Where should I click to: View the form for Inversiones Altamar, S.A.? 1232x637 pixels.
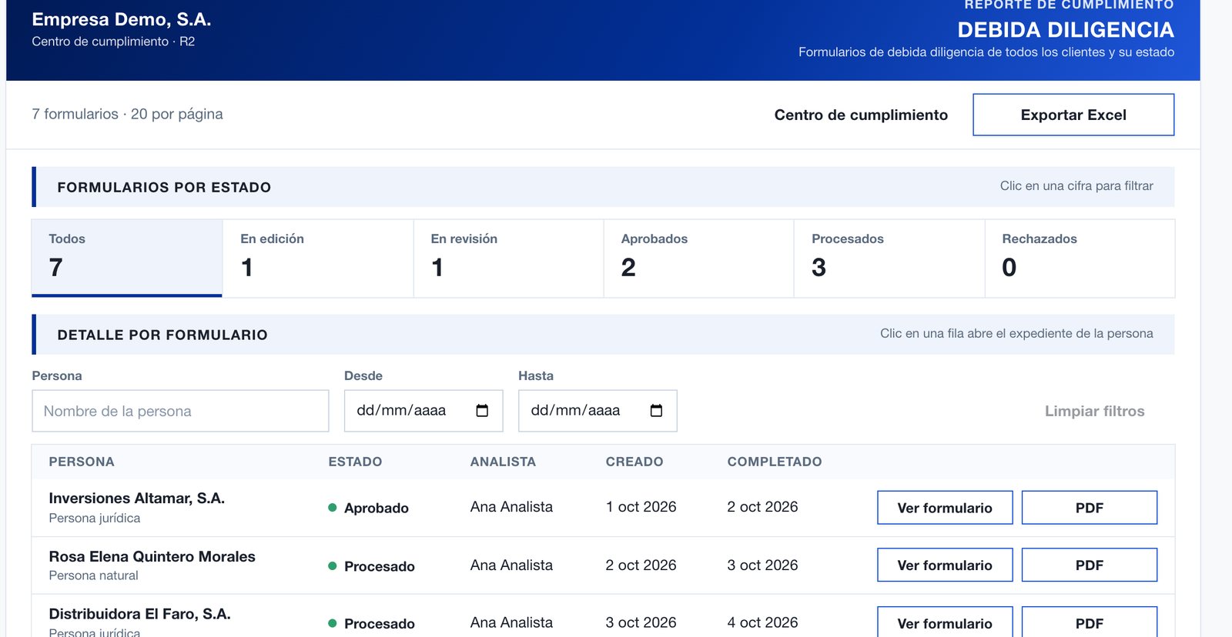pos(945,508)
